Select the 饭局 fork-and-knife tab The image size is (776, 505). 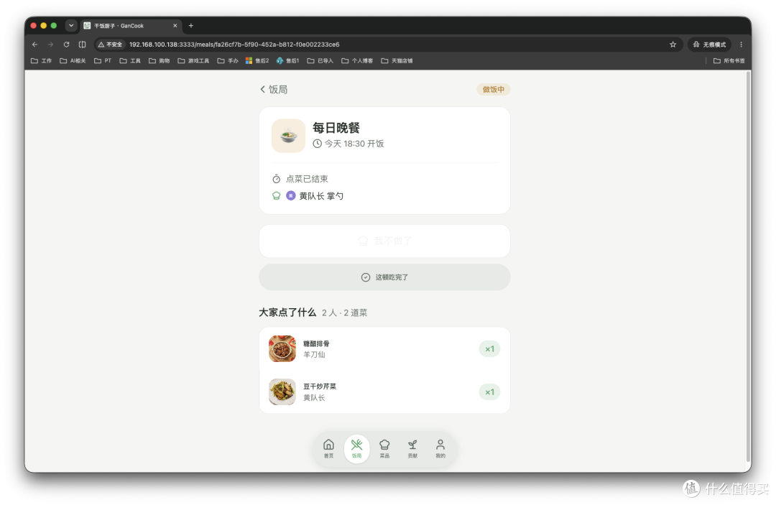356,449
